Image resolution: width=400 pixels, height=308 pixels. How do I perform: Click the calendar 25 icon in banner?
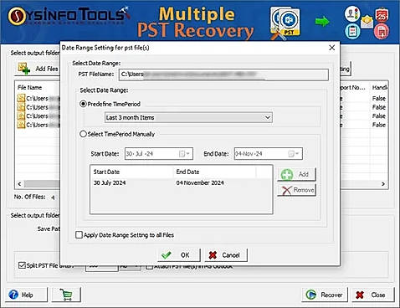(x=382, y=15)
